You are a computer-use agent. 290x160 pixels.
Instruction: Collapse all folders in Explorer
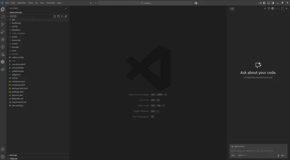point(66,16)
